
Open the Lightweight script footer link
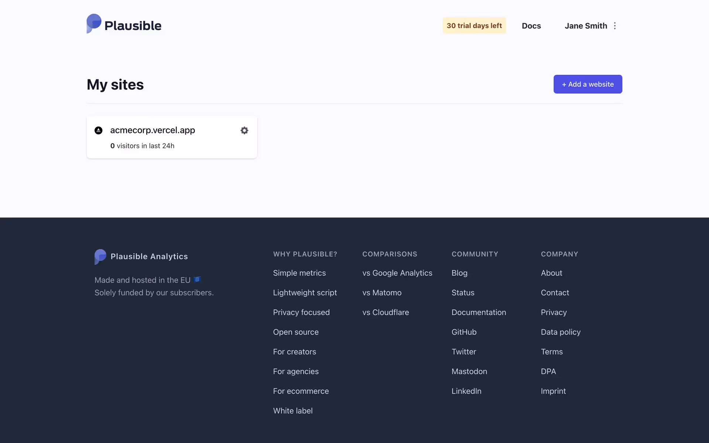305,292
